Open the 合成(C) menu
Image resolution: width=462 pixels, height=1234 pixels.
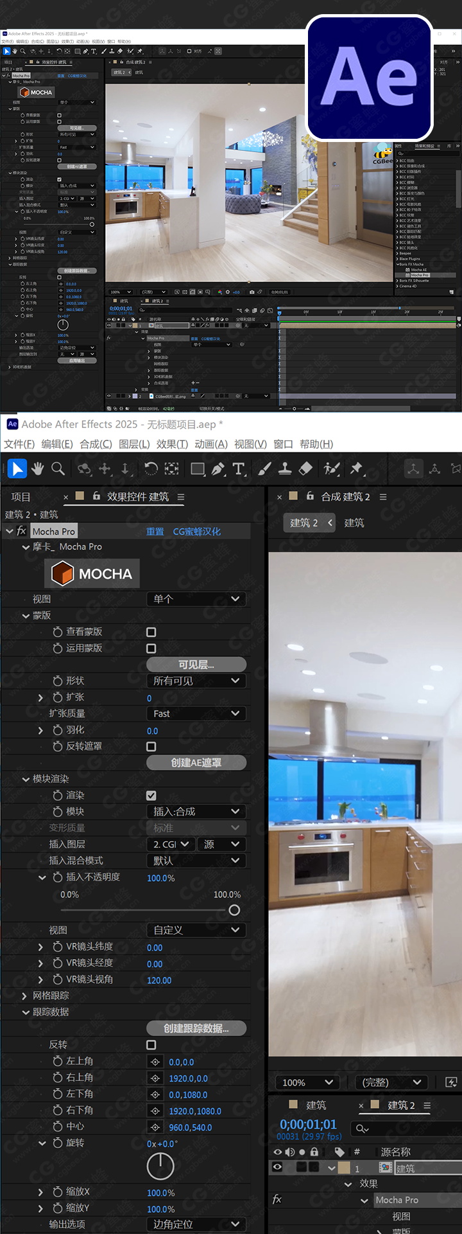click(96, 444)
